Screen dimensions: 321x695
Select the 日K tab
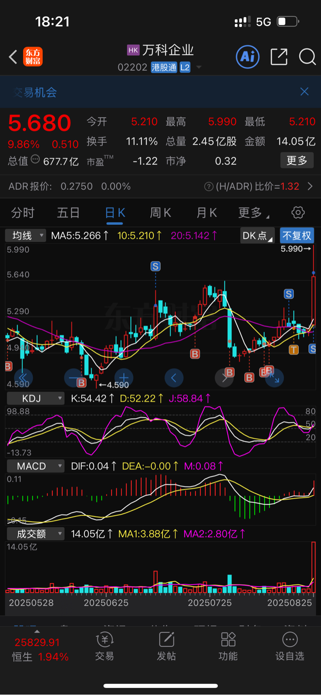[x=115, y=213]
